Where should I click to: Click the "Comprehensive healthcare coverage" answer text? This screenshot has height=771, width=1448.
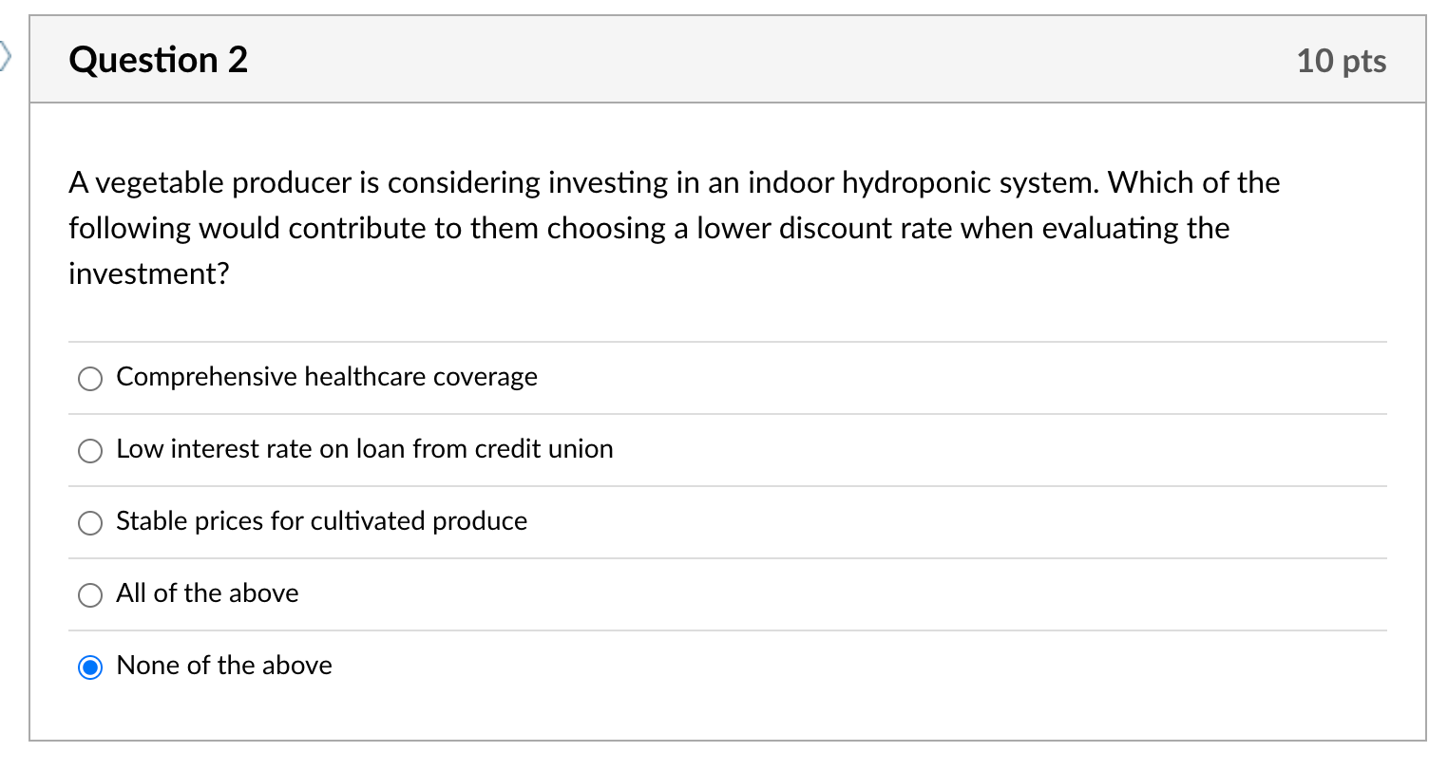point(326,377)
